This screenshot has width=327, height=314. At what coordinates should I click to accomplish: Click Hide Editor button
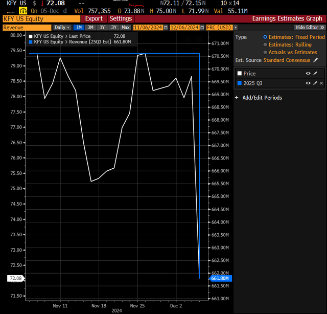pos(309,27)
